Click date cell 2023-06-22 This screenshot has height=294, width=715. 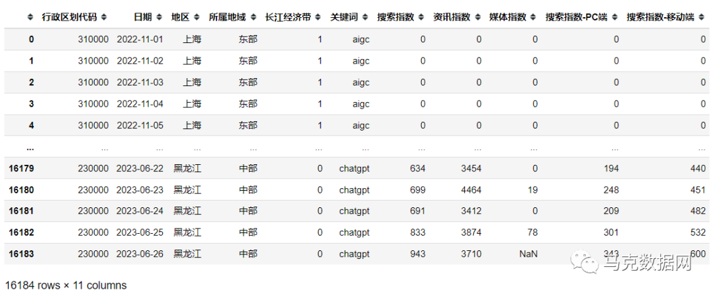(x=140, y=169)
